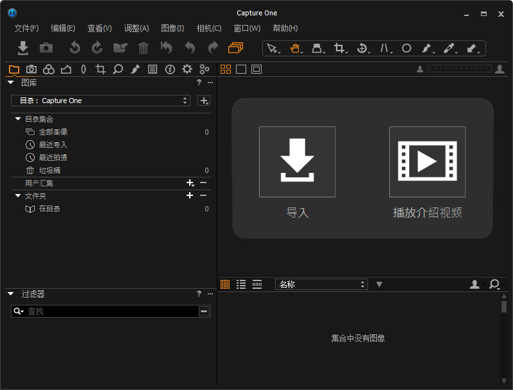Select the Apply Adjustments cursor tool
The image size is (513, 390).
(x=473, y=48)
